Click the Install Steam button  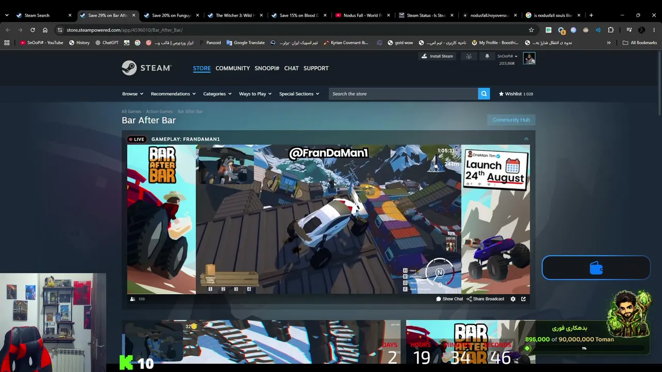tap(437, 56)
